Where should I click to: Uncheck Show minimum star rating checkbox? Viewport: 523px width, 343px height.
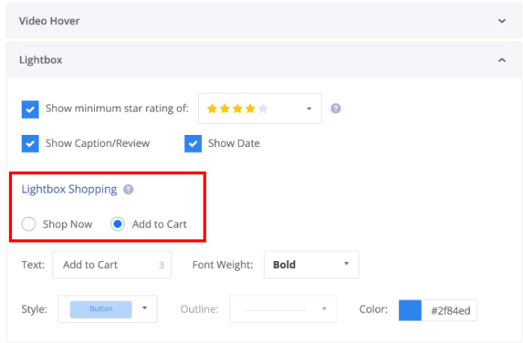click(x=30, y=108)
